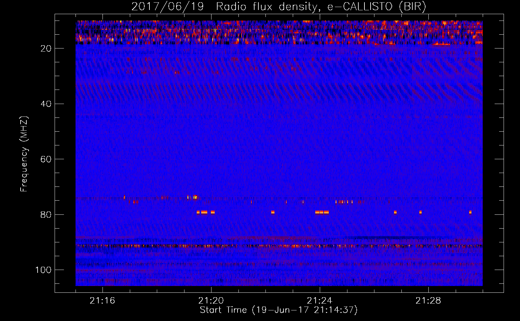Click the 40 MHz frequency tick label

[46, 104]
